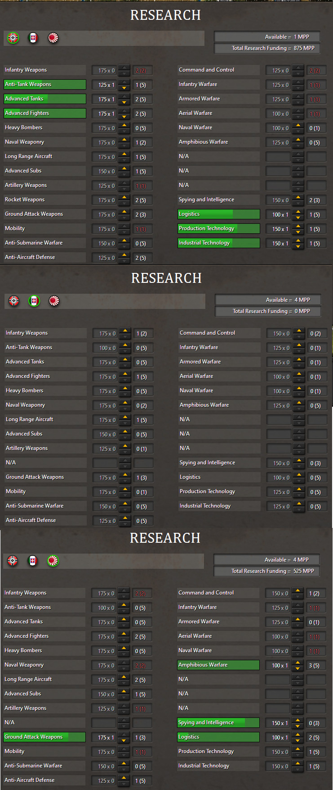Image resolution: width=333 pixels, height=790 pixels.
Task: Increase Advanced Fighters funding in the 0 MPP panel
Action: pos(125,374)
